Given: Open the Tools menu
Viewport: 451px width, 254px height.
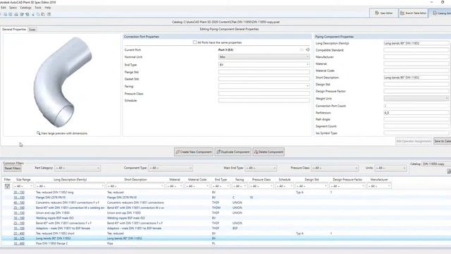Looking at the screenshot, I should 38,8.
